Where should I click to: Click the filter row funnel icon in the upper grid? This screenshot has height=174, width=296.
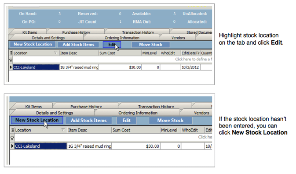[x=11, y=60]
